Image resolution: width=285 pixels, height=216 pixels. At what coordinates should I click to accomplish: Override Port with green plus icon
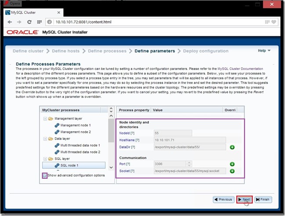click(x=232, y=164)
